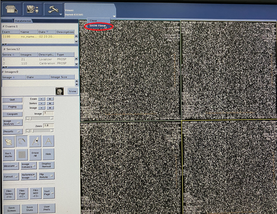Sort images by Image column header
277x214 pixels.
14,77
